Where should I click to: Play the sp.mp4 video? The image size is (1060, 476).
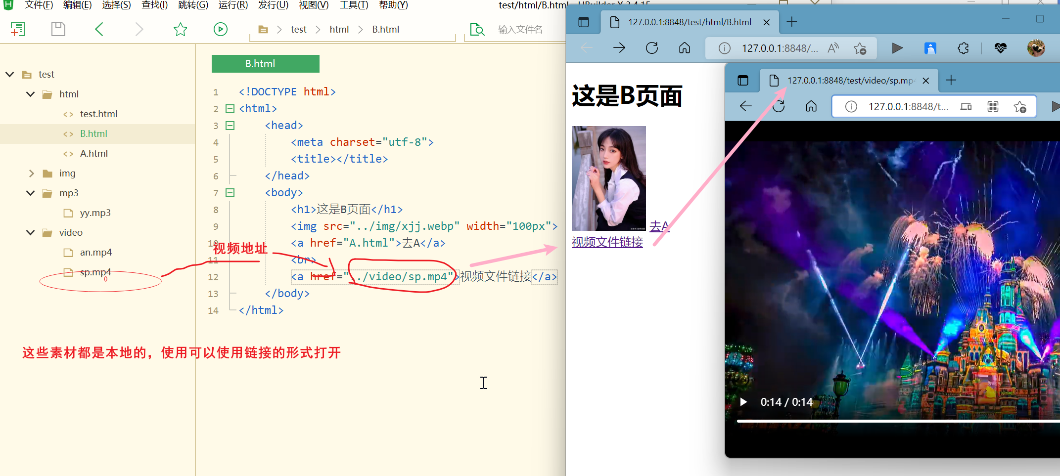coord(743,402)
